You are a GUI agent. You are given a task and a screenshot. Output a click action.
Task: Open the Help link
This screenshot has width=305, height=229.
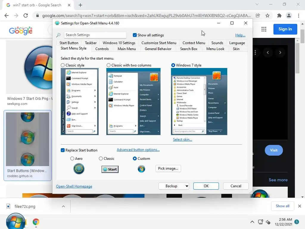240,35
